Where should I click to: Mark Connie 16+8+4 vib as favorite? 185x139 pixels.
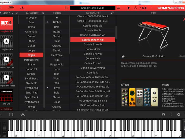point(123,56)
